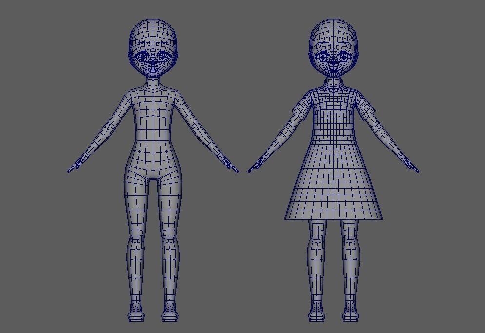Click the head of the undressed character
485x333 pixels.
(153, 48)
